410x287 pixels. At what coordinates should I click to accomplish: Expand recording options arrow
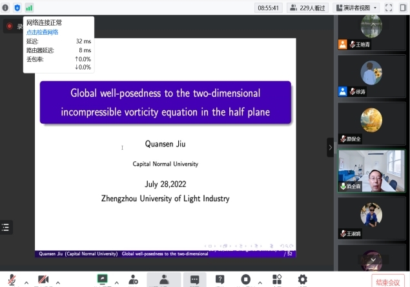[x=260, y=282]
